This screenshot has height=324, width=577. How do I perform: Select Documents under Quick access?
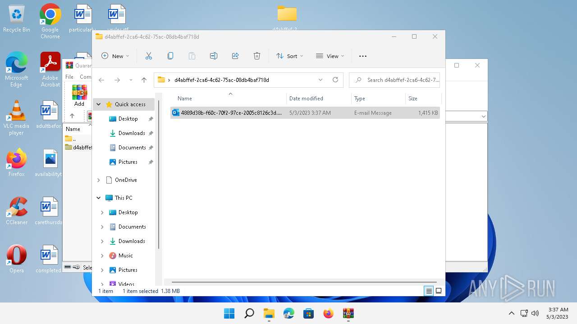point(132,148)
